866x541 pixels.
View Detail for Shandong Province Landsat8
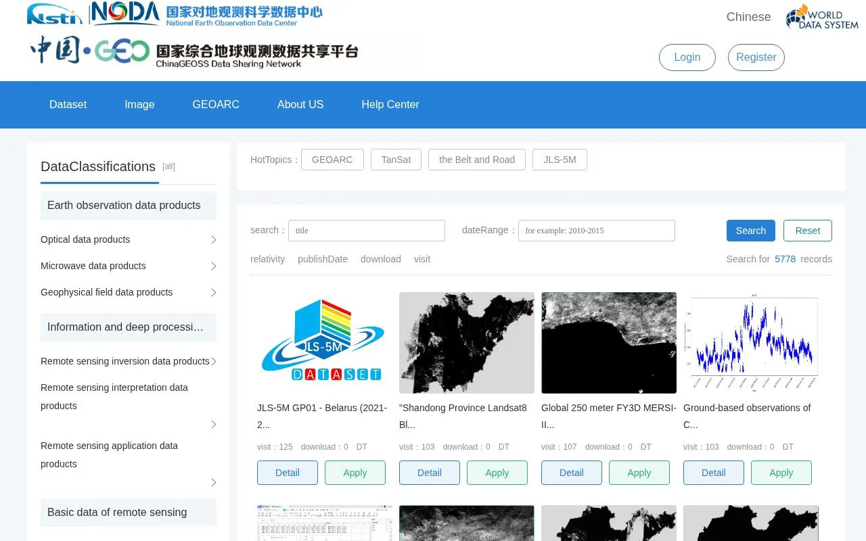coord(430,473)
